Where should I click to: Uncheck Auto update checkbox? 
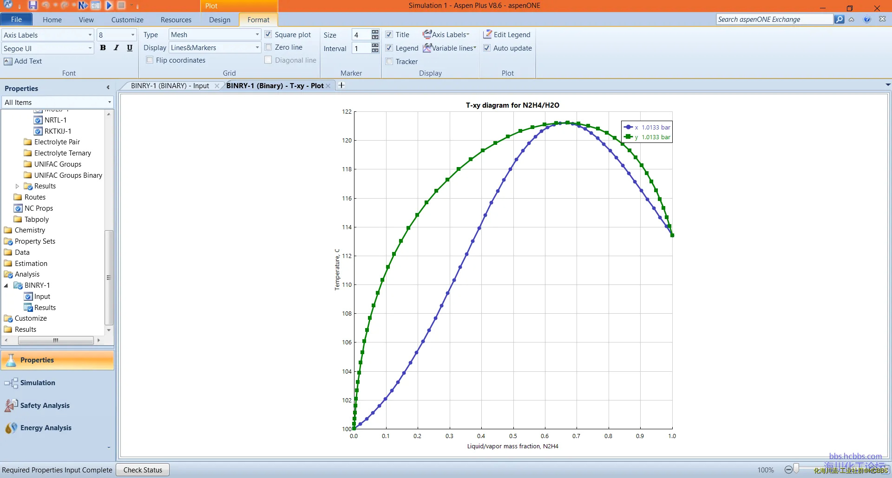point(487,48)
